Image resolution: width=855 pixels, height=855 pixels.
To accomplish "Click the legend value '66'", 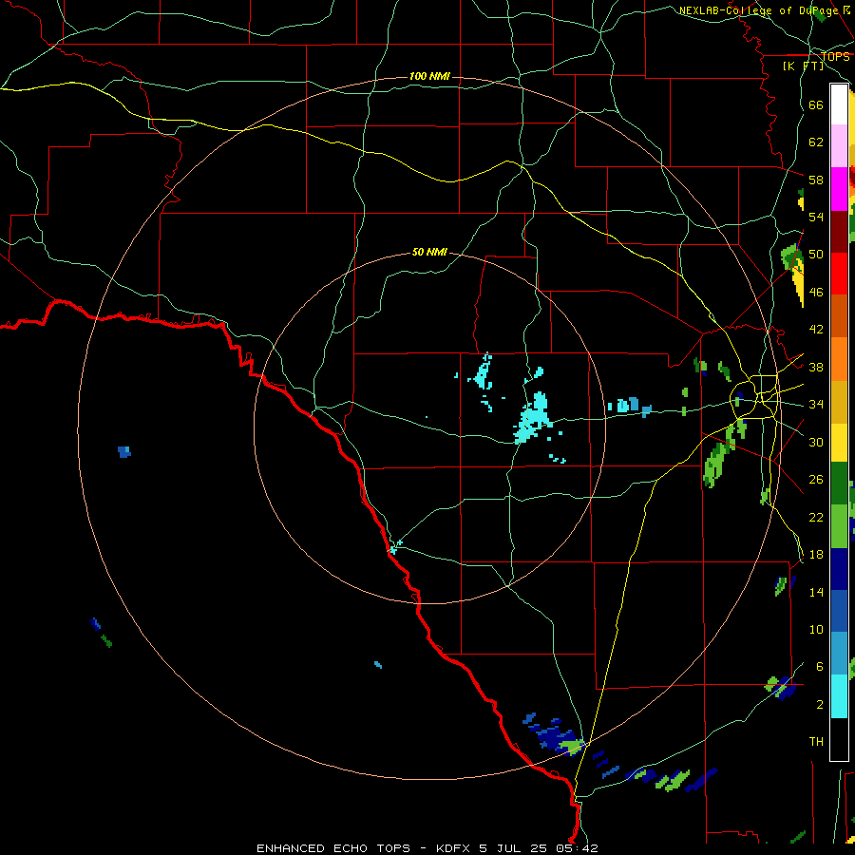I will [816, 104].
